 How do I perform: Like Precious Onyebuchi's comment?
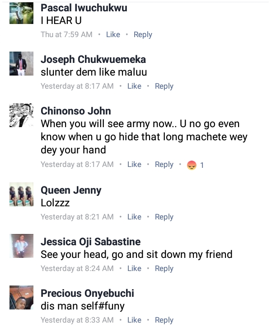[134, 320]
